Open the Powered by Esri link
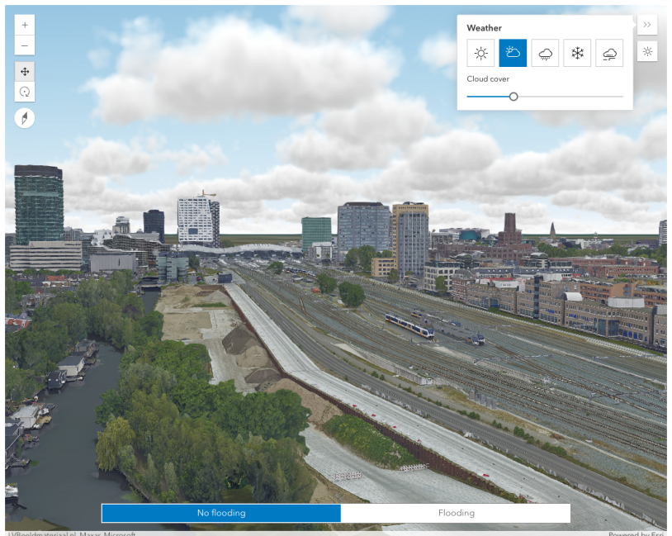This screenshot has width=672, height=536. coord(637,534)
